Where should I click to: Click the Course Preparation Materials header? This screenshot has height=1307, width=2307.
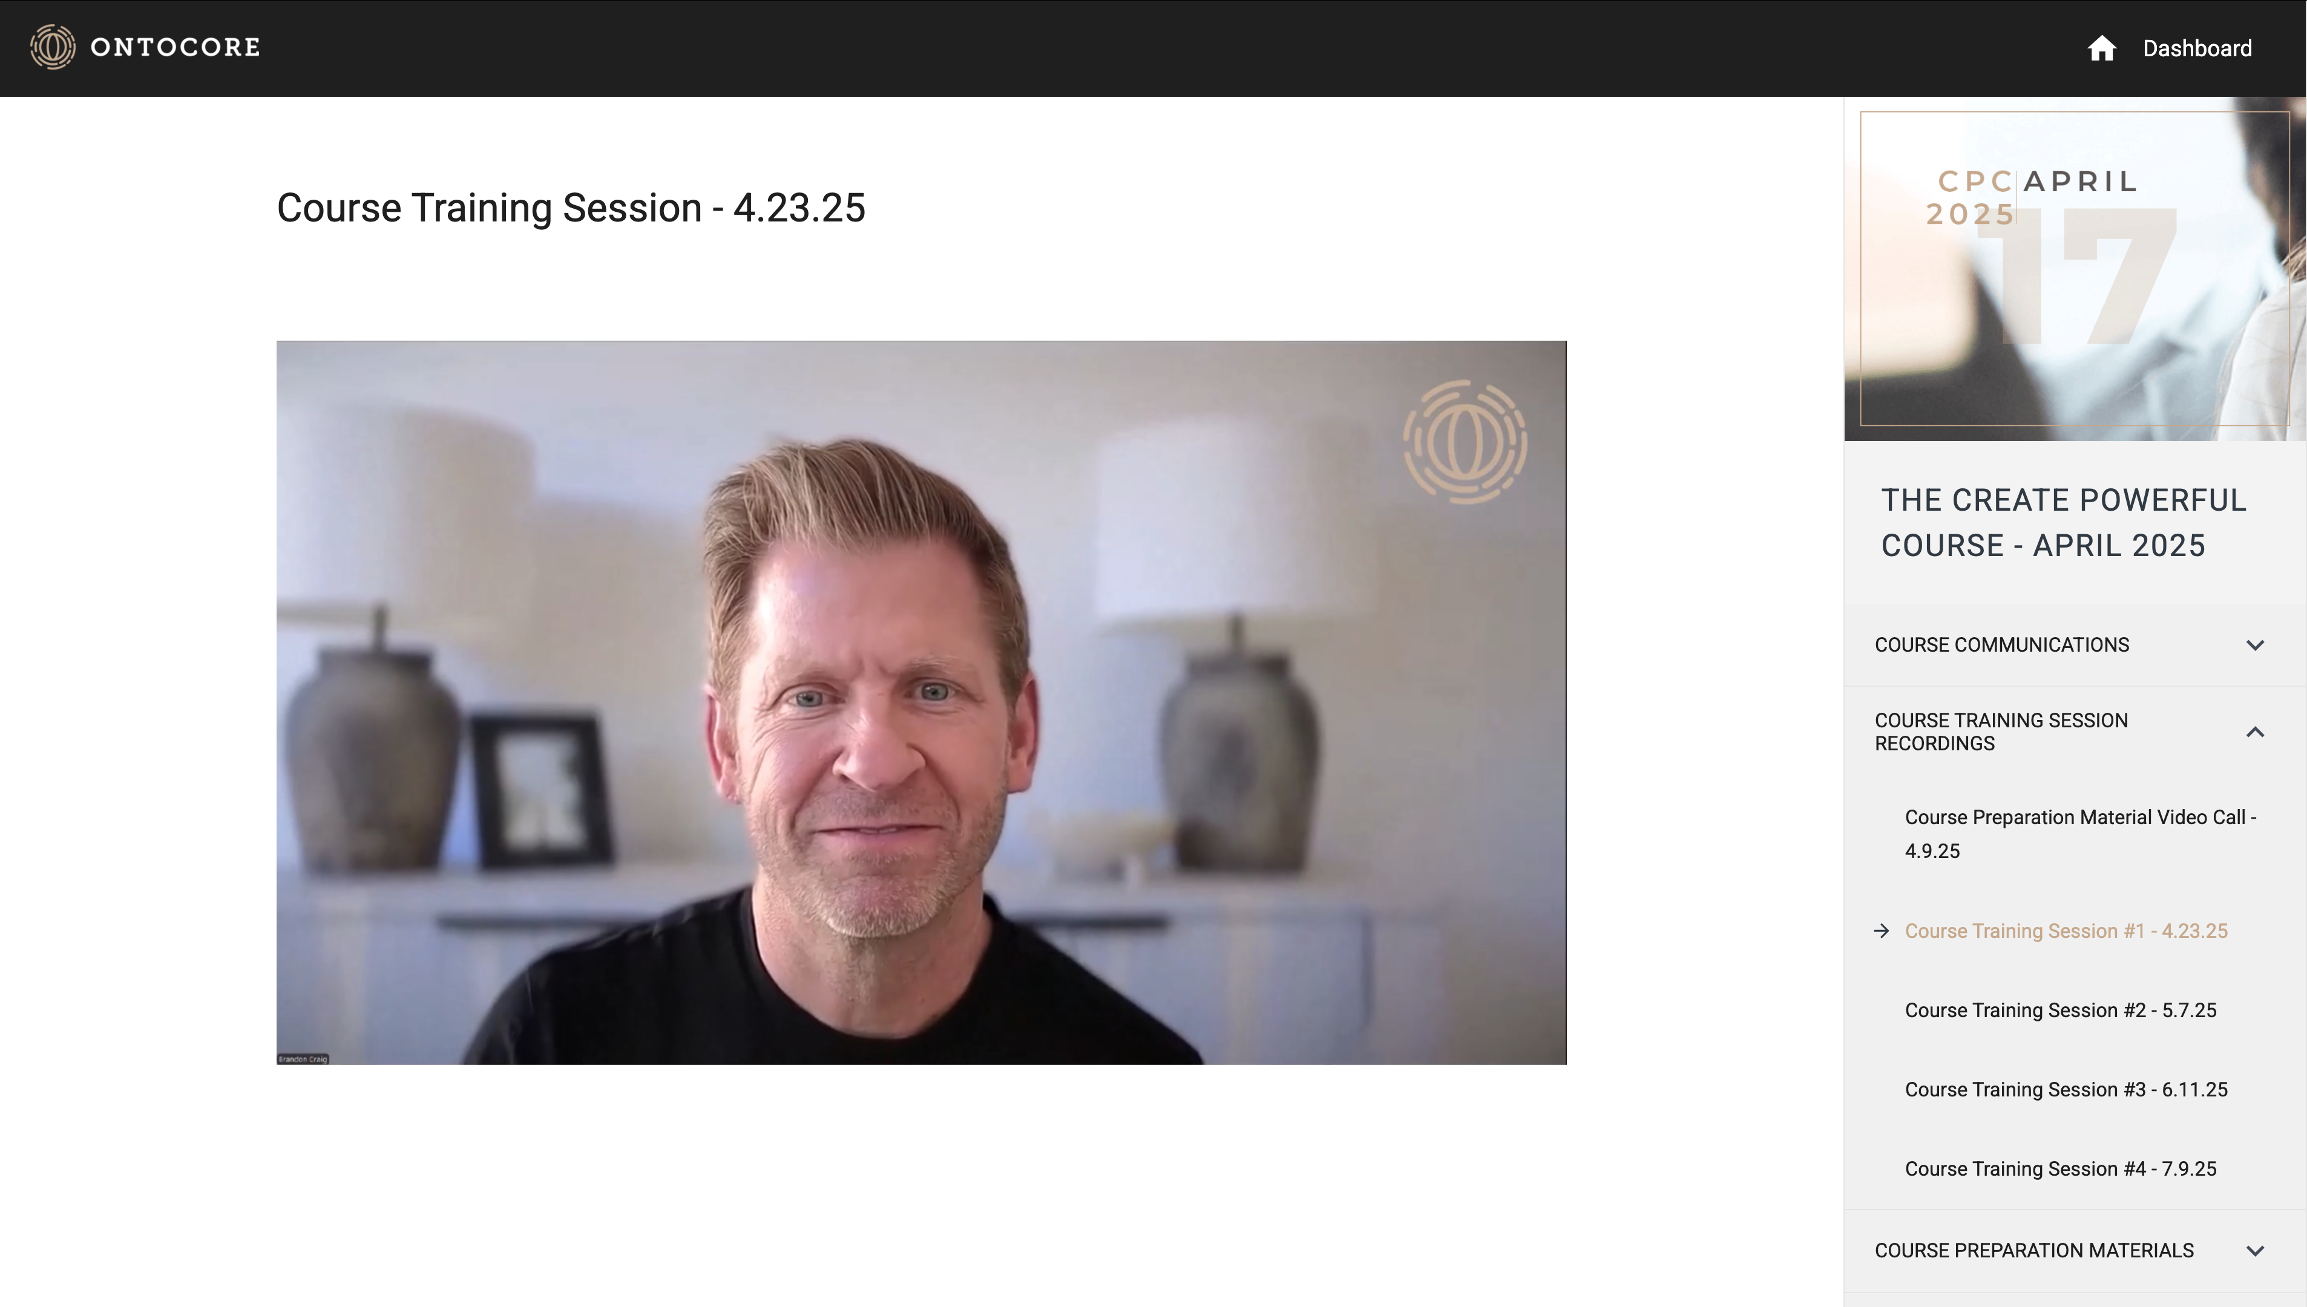(2075, 1251)
